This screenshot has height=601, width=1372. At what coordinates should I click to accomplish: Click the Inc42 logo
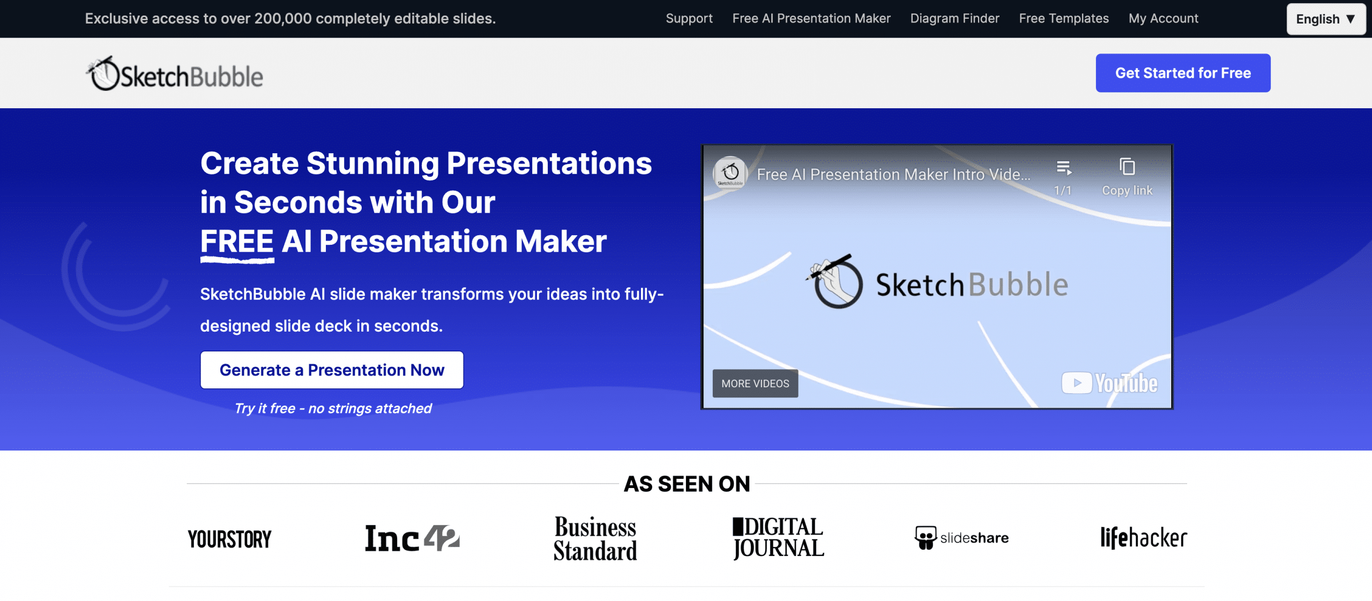click(412, 538)
